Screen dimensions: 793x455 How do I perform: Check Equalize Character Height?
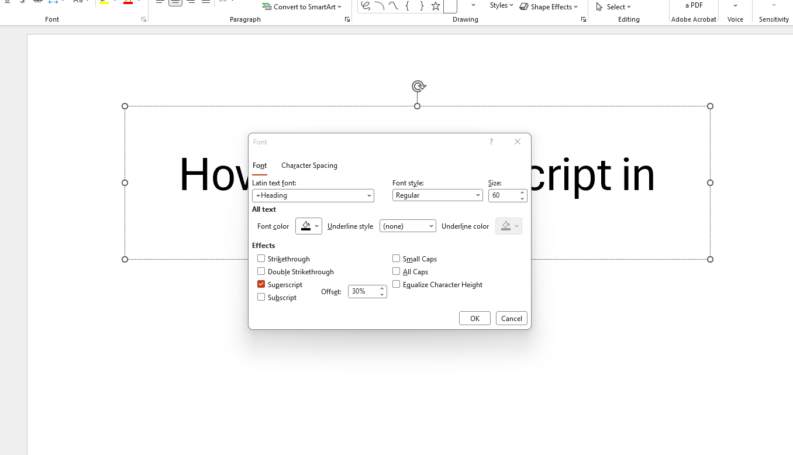[396, 284]
